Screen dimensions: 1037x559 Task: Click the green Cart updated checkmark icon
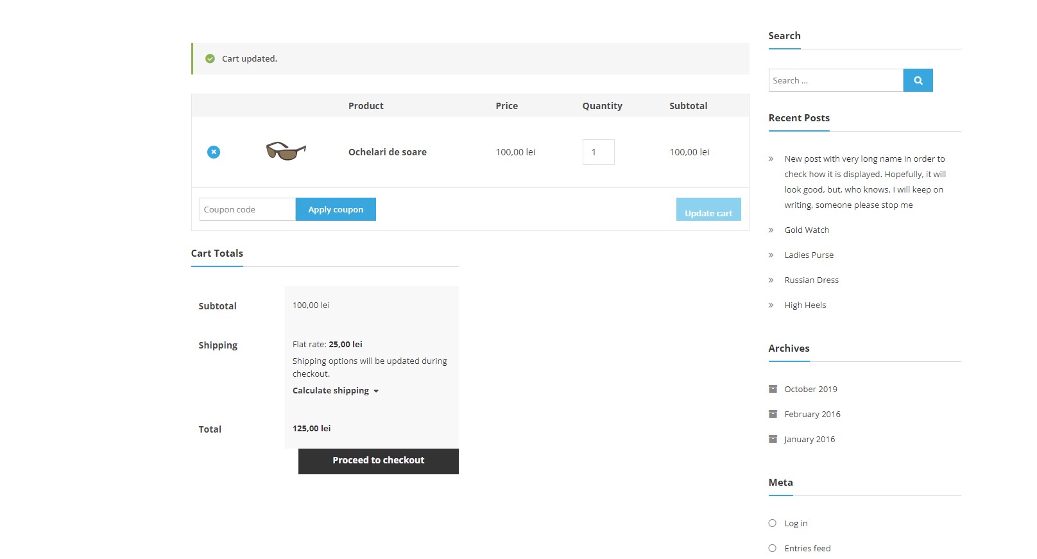point(210,58)
